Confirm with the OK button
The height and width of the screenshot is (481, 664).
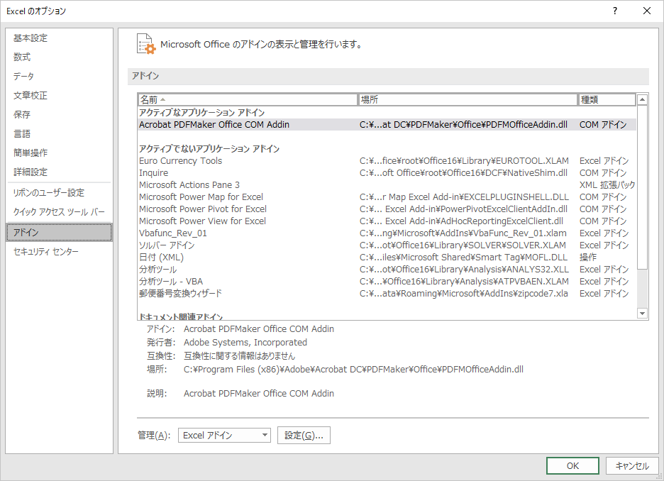click(572, 466)
